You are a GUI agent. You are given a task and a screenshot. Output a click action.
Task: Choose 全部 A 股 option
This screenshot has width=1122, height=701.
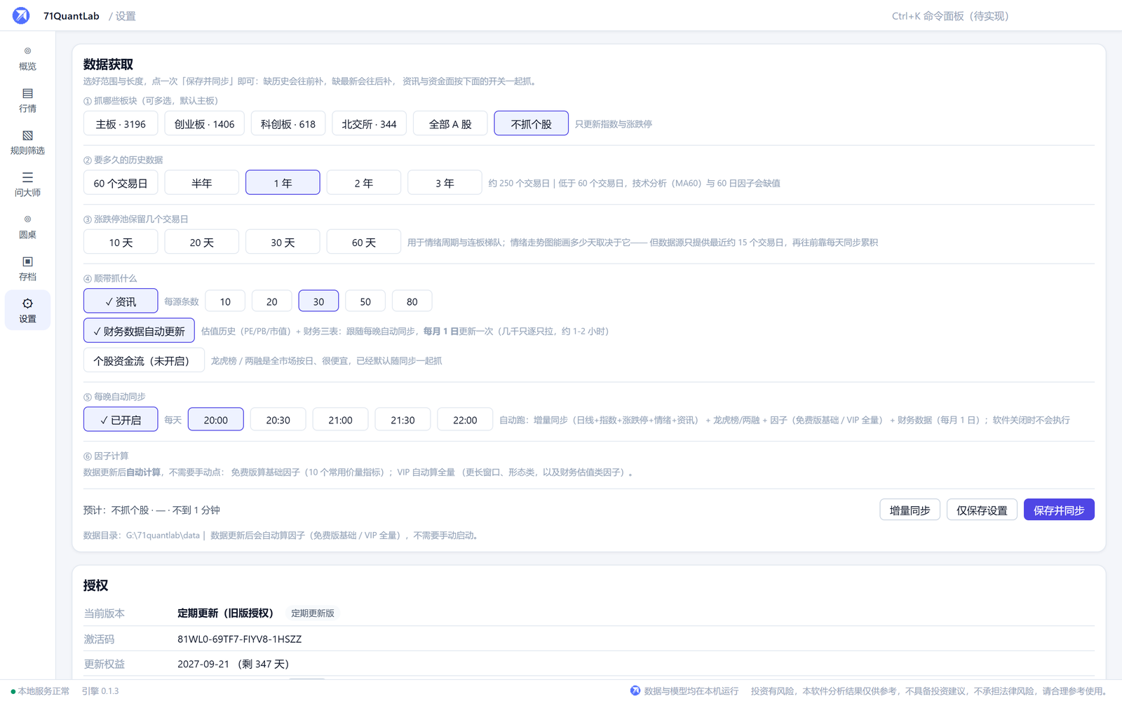pos(450,124)
